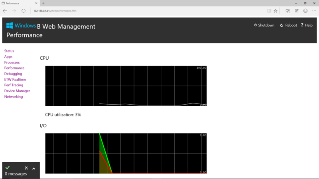319x179 pixels.
Task: Click the I/O activity graph
Action: [126, 154]
